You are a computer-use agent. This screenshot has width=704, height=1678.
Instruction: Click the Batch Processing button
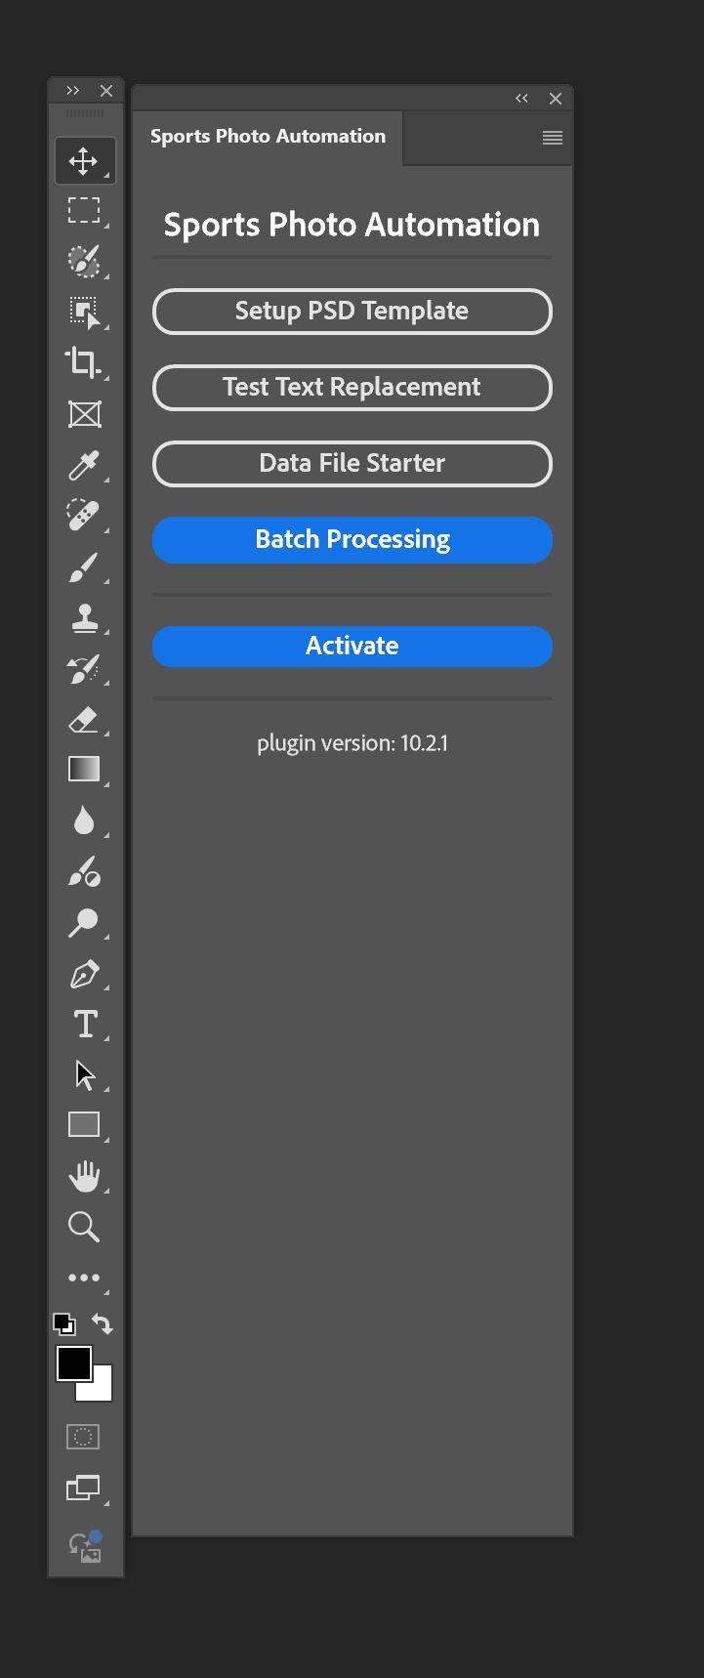coord(352,539)
